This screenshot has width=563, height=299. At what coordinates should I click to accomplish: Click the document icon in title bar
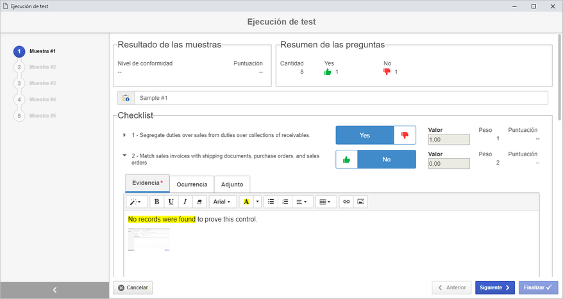[x=5, y=6]
